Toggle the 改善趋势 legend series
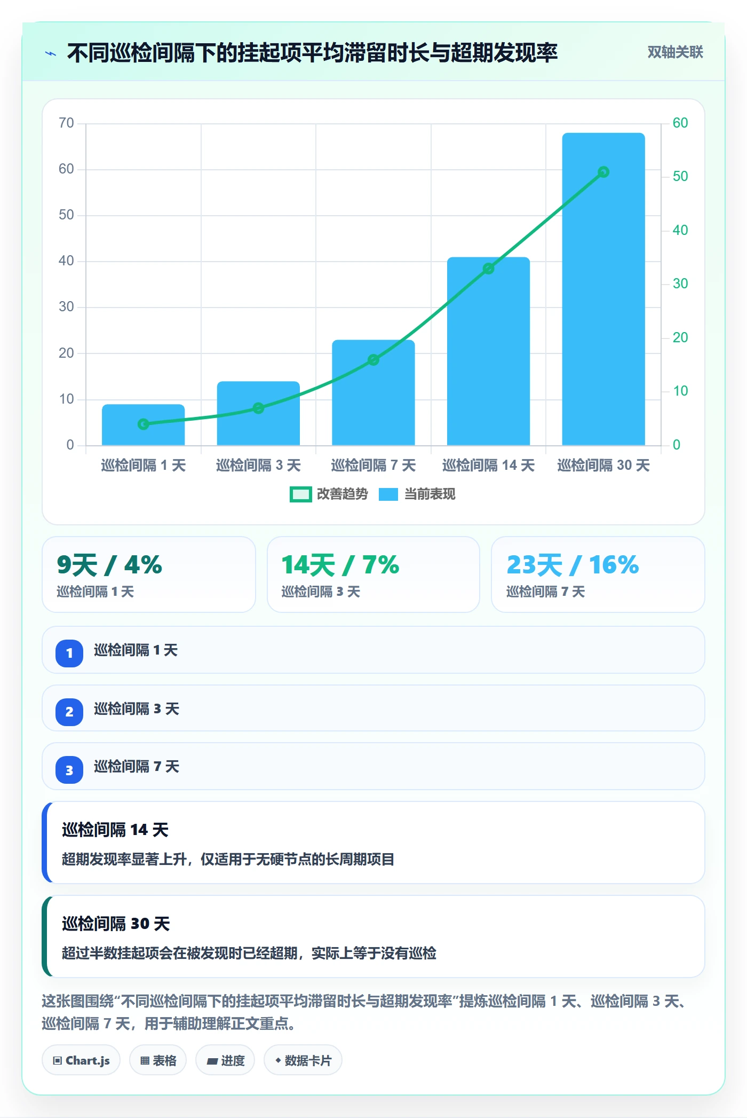 (329, 494)
